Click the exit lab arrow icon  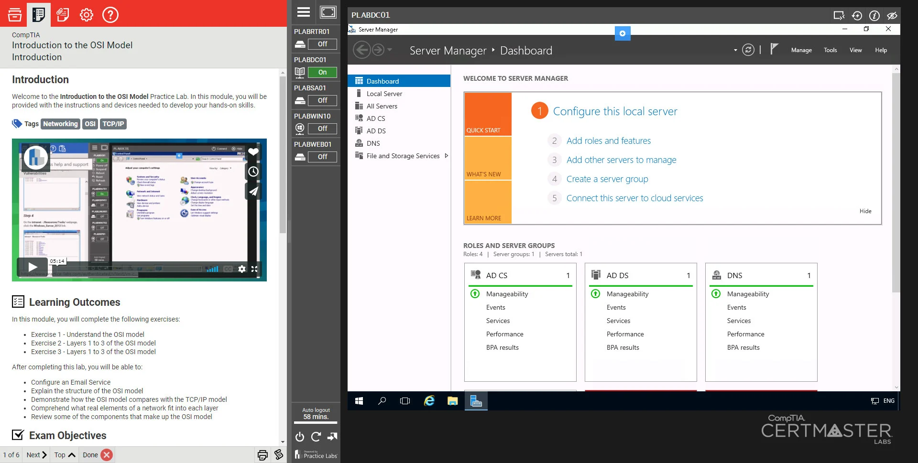click(x=332, y=436)
